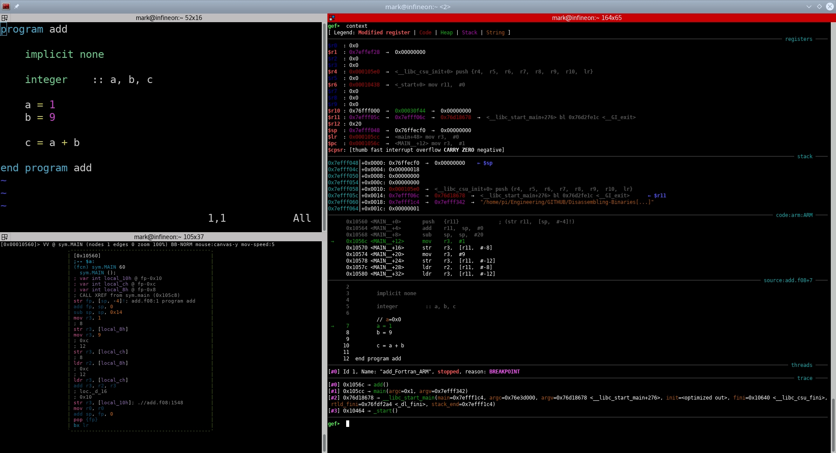This screenshot has width=836, height=453.
Task: Click the BREAKPOINT text in threads section
Action: (504, 372)
